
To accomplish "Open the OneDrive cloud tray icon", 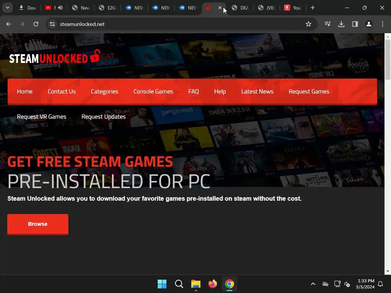I will [x=325, y=284].
